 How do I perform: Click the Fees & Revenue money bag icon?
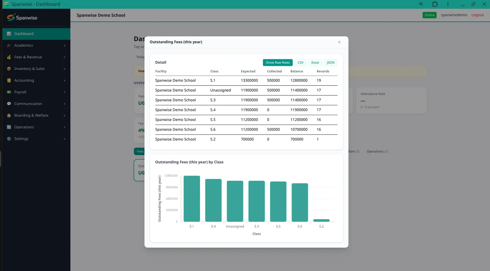9,57
